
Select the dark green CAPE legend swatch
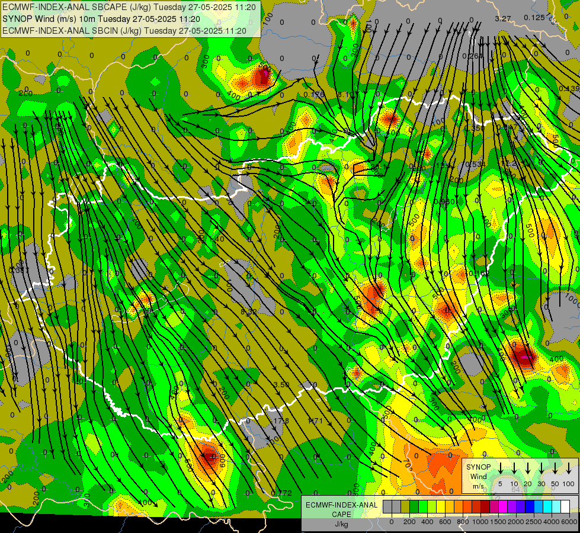[x=414, y=506]
